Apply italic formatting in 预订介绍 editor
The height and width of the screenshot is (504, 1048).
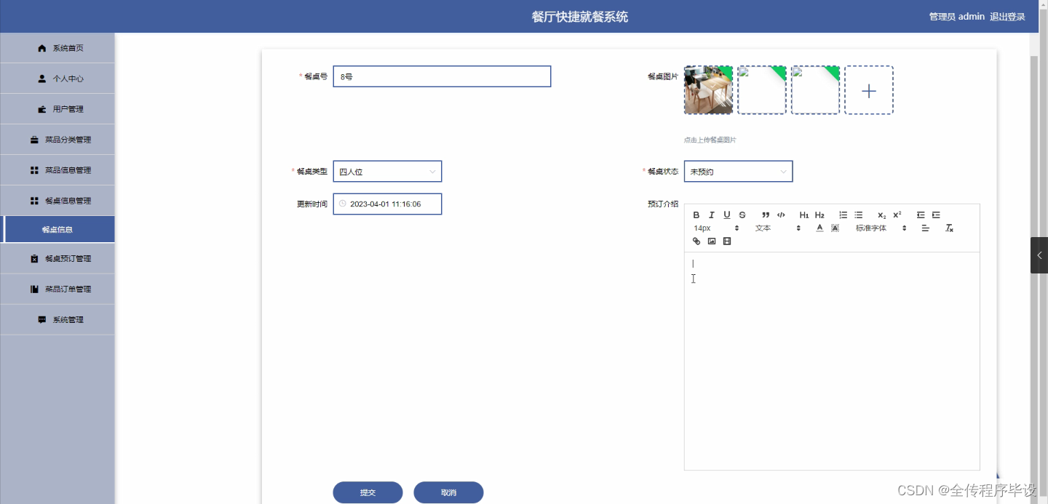(x=712, y=215)
